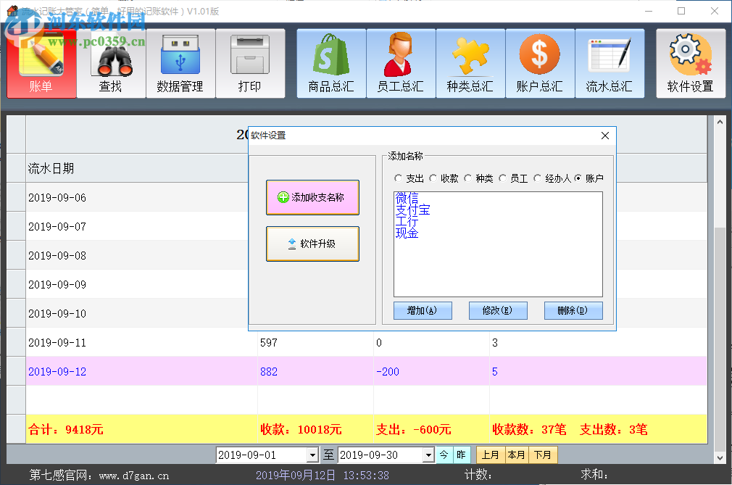This screenshot has width=732, height=485.
Task: Click the 支出：-600元 summary cell
Action: (x=431, y=429)
